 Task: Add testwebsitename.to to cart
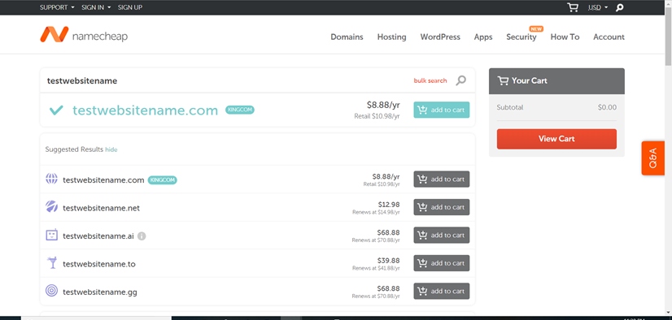(442, 263)
